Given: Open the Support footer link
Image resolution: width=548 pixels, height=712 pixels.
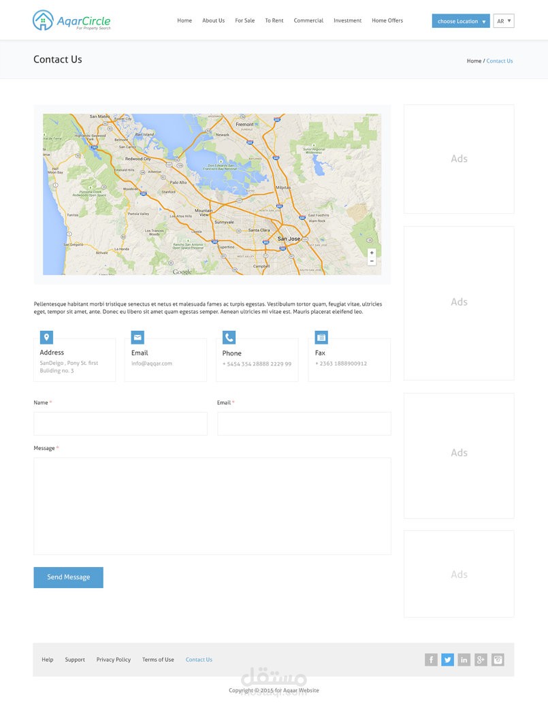Looking at the screenshot, I should pos(75,660).
